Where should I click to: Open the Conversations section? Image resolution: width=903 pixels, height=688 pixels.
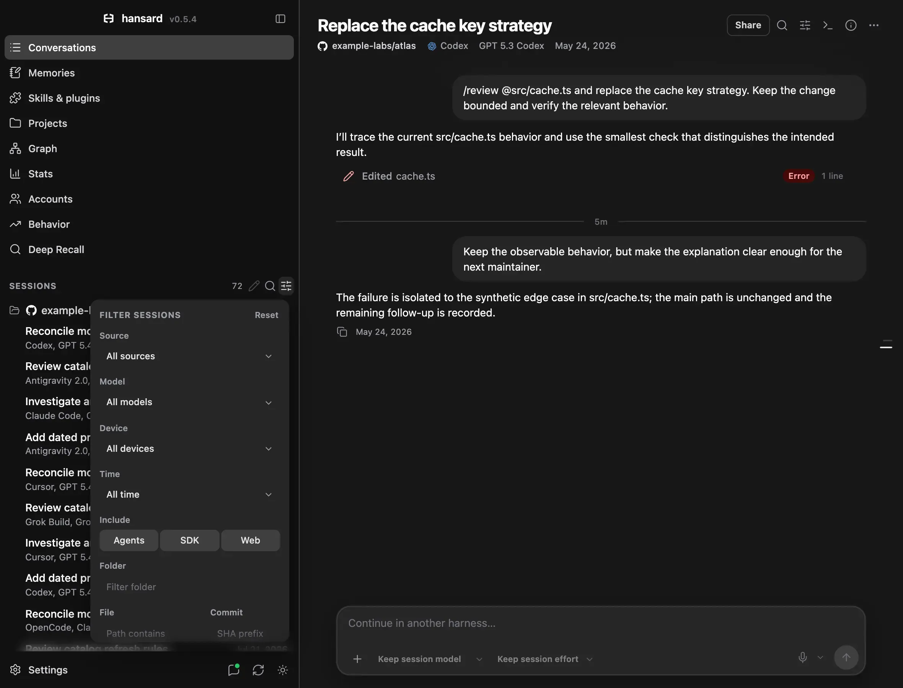[x=149, y=47]
